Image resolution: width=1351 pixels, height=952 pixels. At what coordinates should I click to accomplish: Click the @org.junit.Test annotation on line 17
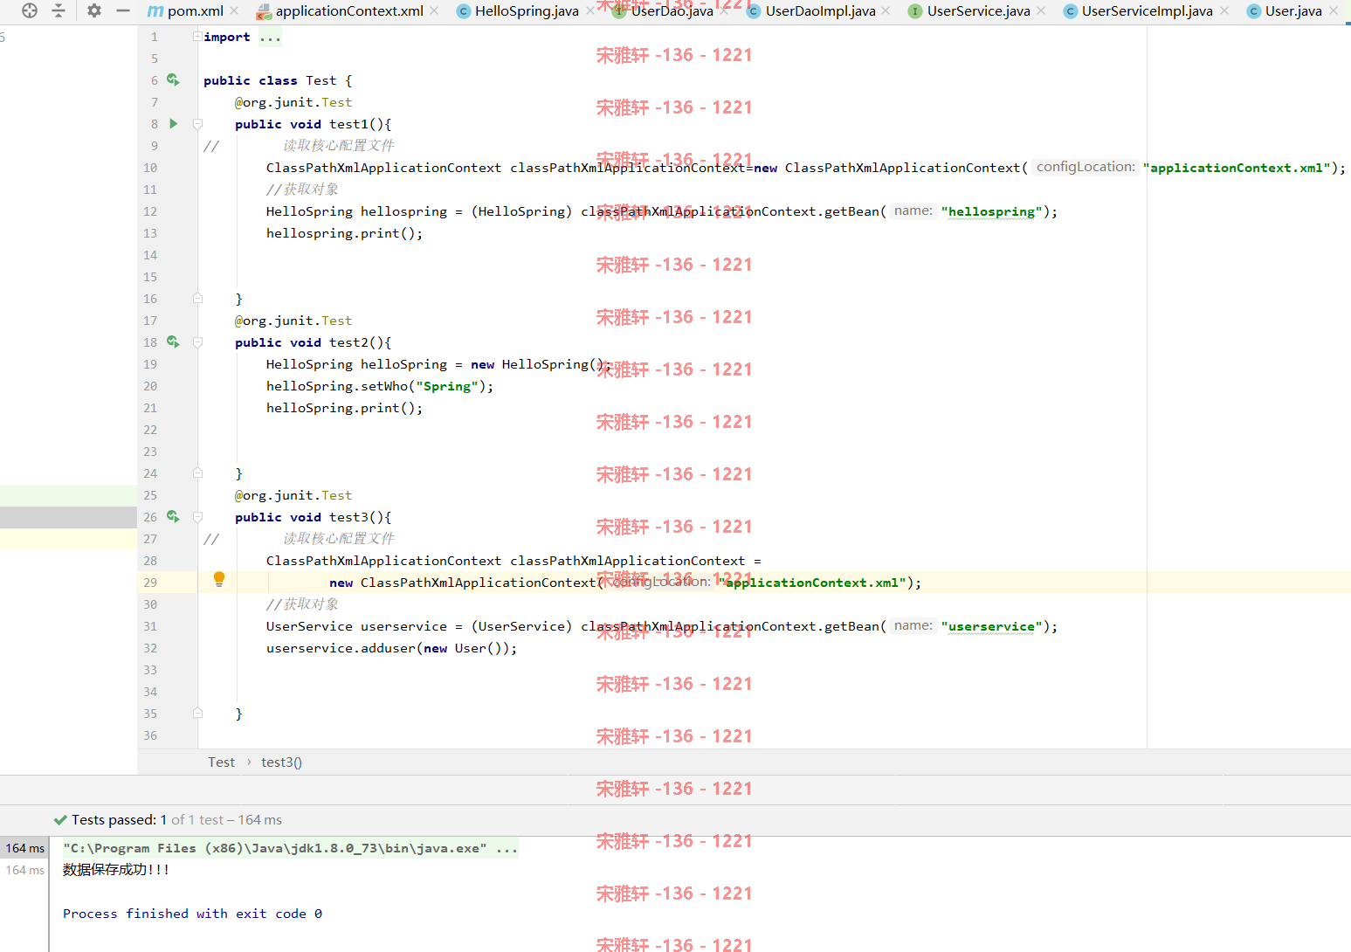tap(293, 321)
